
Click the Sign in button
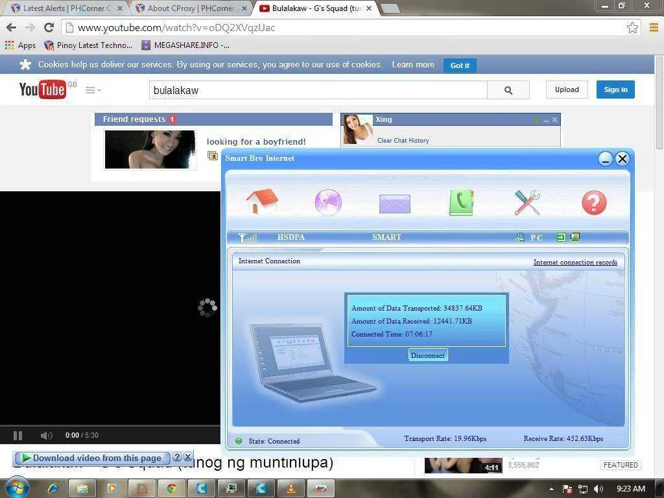(x=615, y=89)
